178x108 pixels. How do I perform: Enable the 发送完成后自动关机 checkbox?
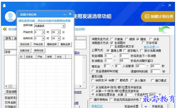tap(111, 100)
